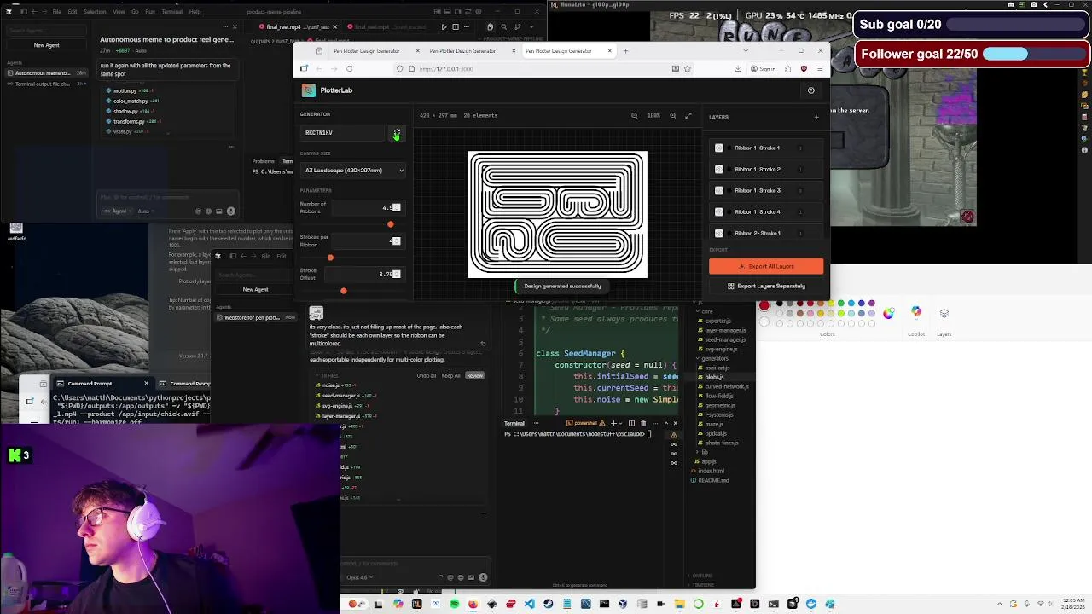
Task: Bookmark the page with star icon
Action: click(687, 69)
